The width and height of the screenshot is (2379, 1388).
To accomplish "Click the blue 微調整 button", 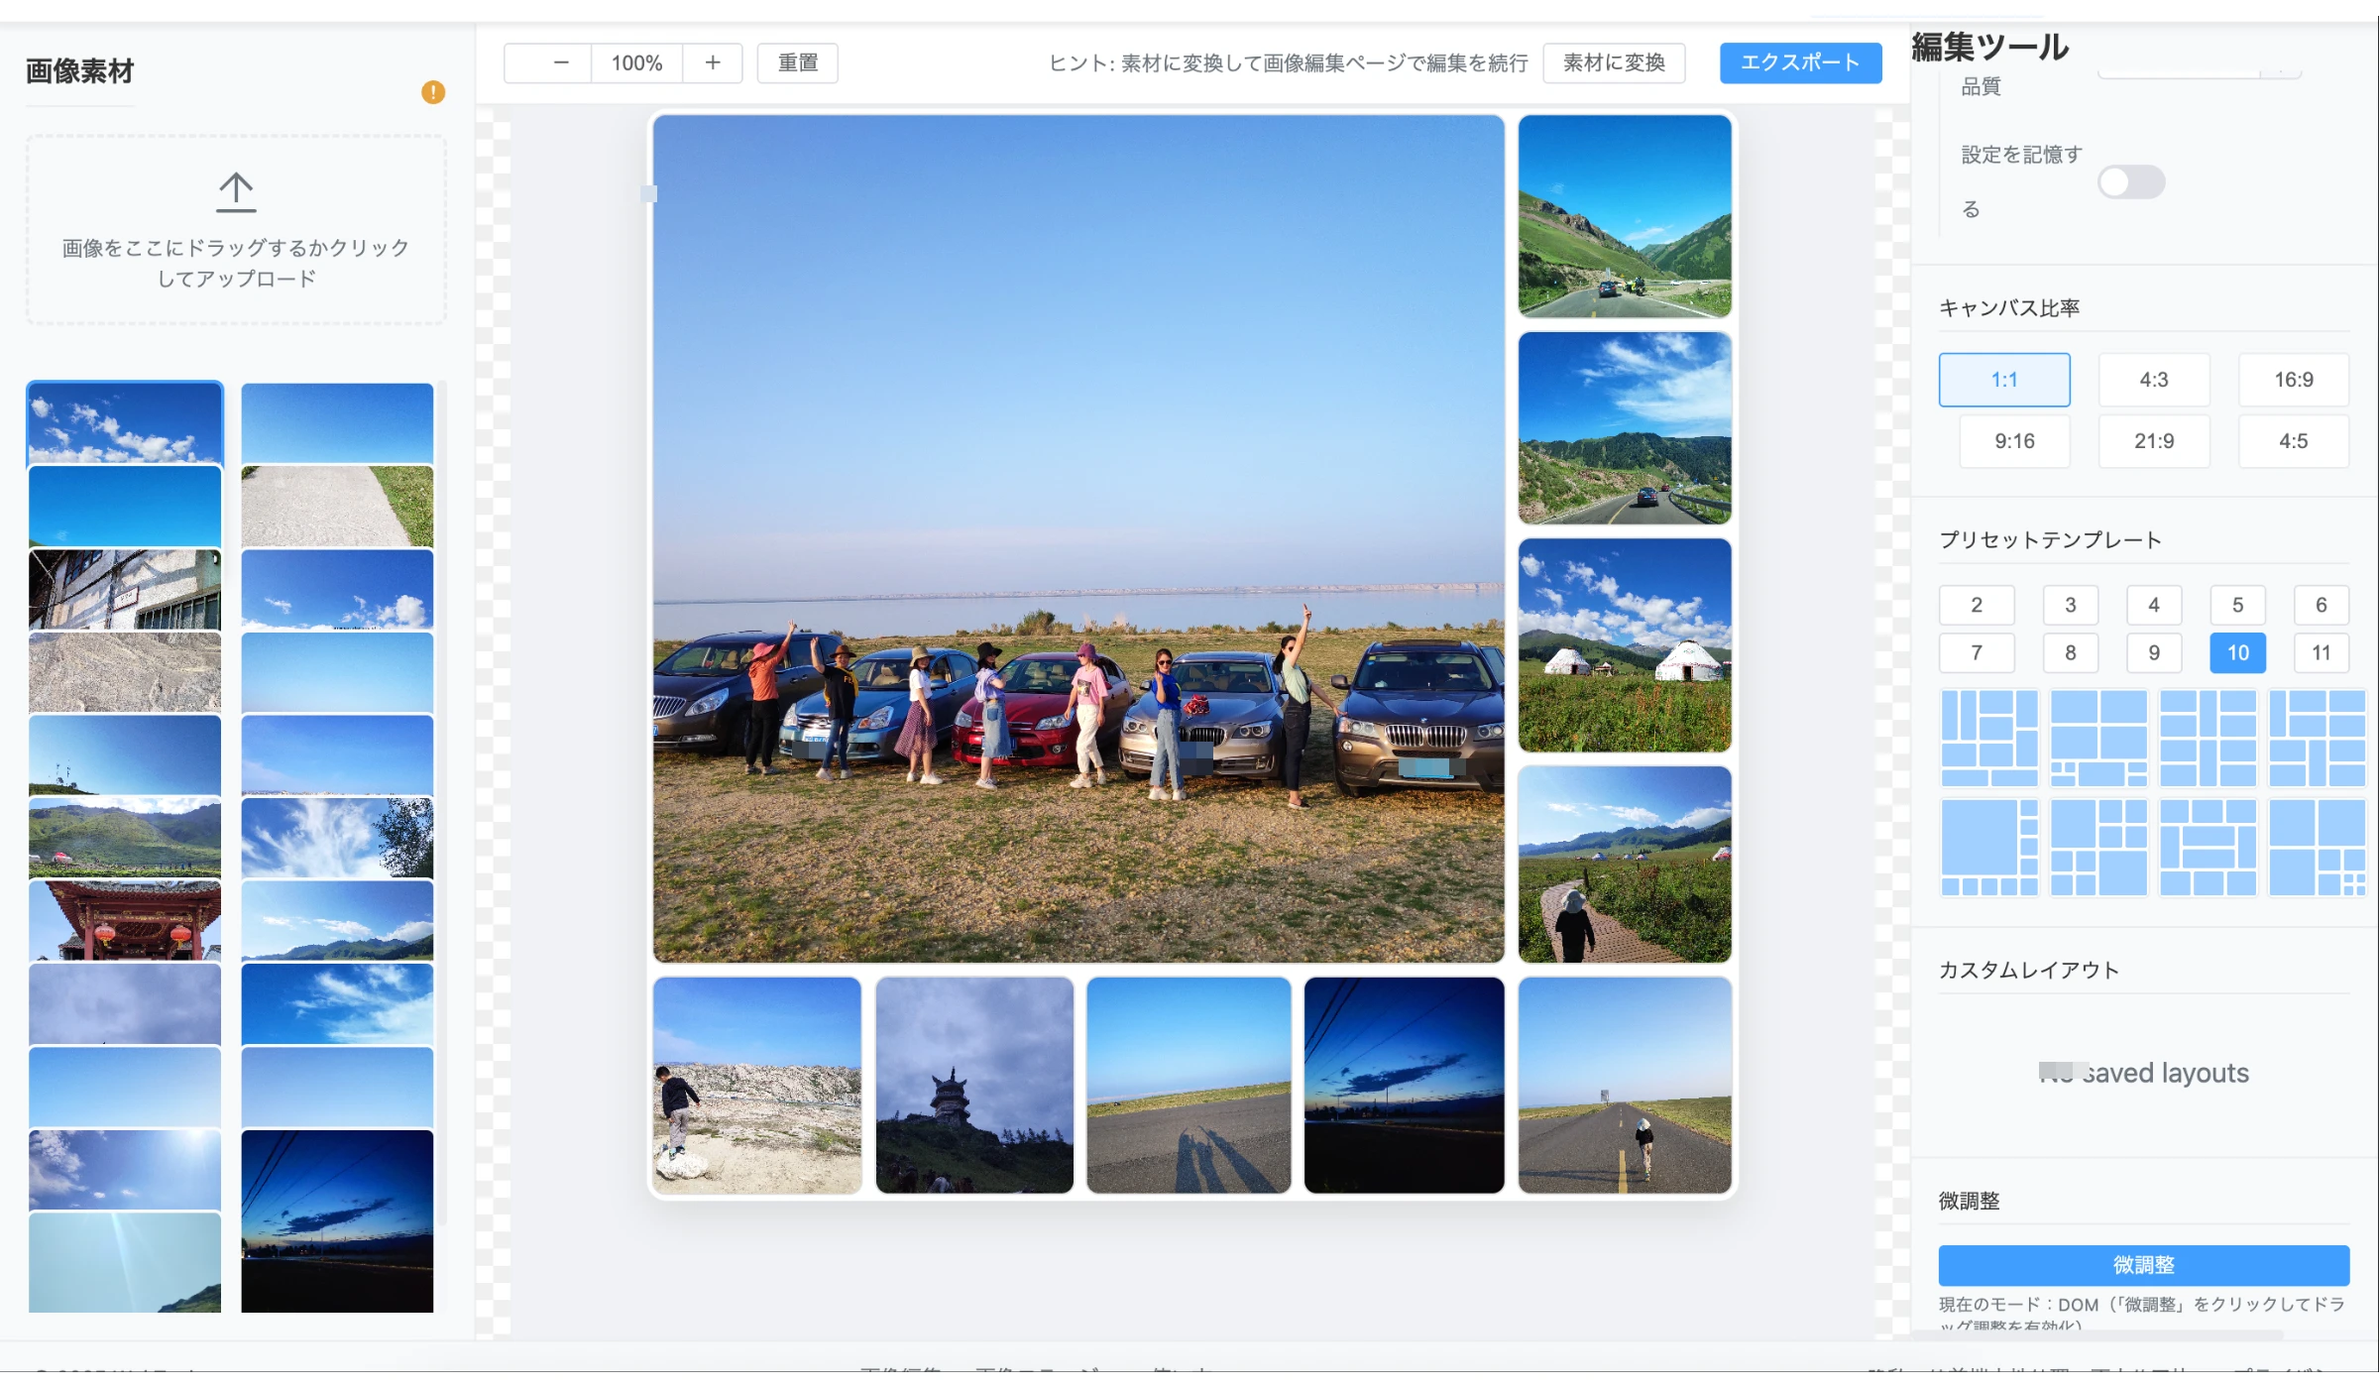I will tap(2144, 1265).
